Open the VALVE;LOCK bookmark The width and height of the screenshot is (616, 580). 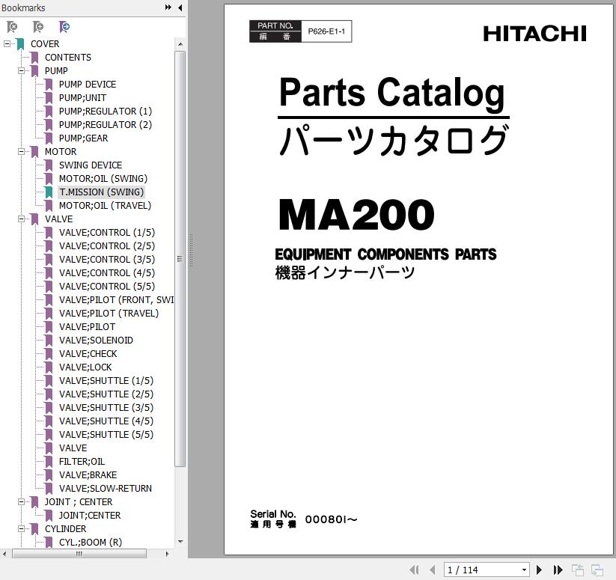tap(85, 367)
